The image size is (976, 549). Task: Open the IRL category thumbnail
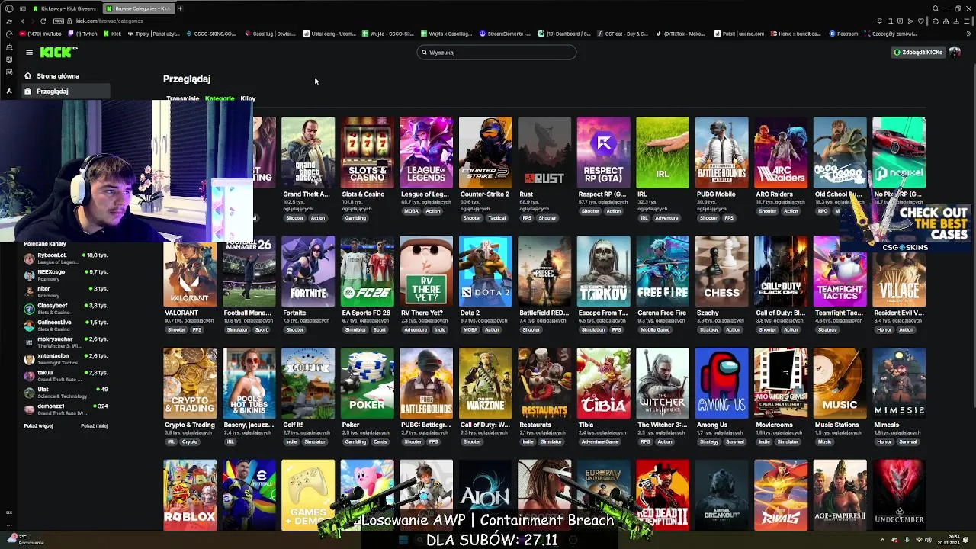coord(663,152)
